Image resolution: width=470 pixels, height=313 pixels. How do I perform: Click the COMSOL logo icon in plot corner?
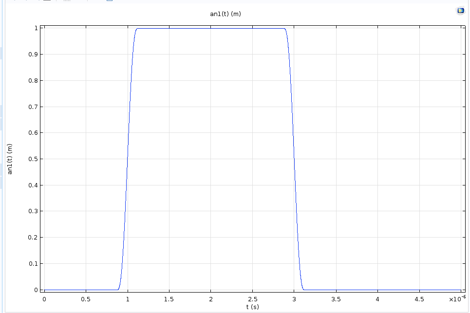[x=460, y=10]
